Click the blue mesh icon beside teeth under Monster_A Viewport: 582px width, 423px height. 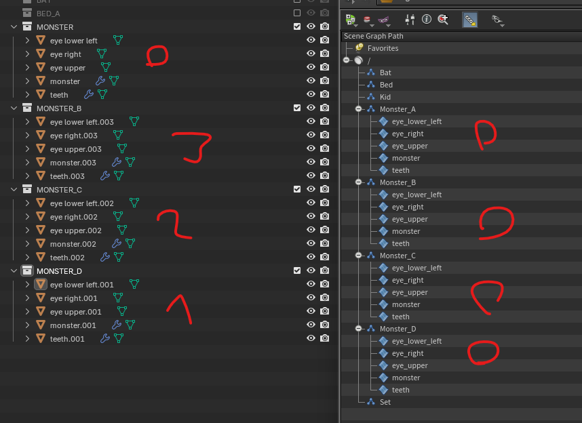(x=383, y=170)
